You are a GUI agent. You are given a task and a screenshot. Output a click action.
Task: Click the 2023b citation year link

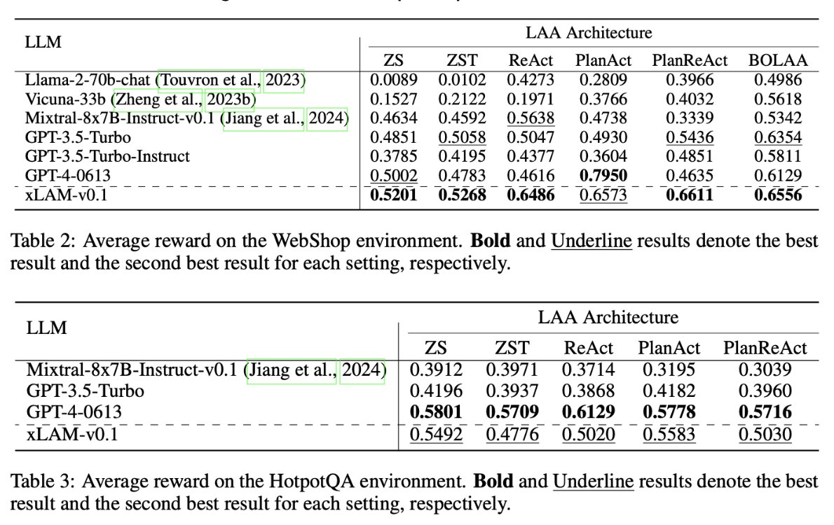(229, 100)
